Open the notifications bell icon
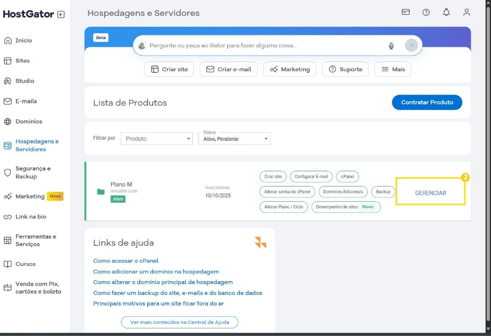 [446, 12]
